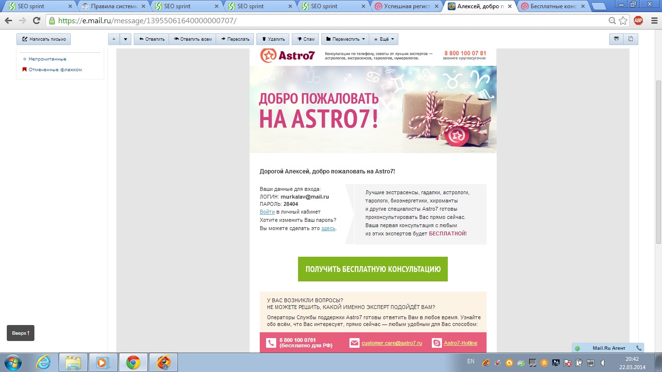The image size is (662, 372).
Task: Launch Internet Explorer from the taskbar
Action: (44, 362)
